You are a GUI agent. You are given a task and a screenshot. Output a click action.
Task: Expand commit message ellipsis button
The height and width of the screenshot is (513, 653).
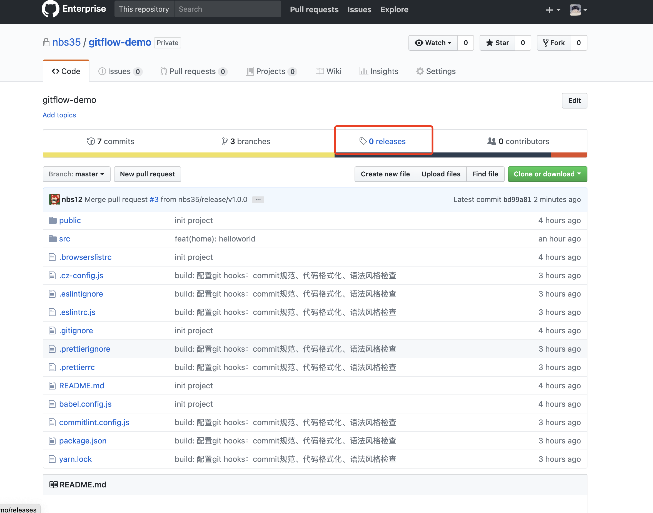[x=258, y=200]
